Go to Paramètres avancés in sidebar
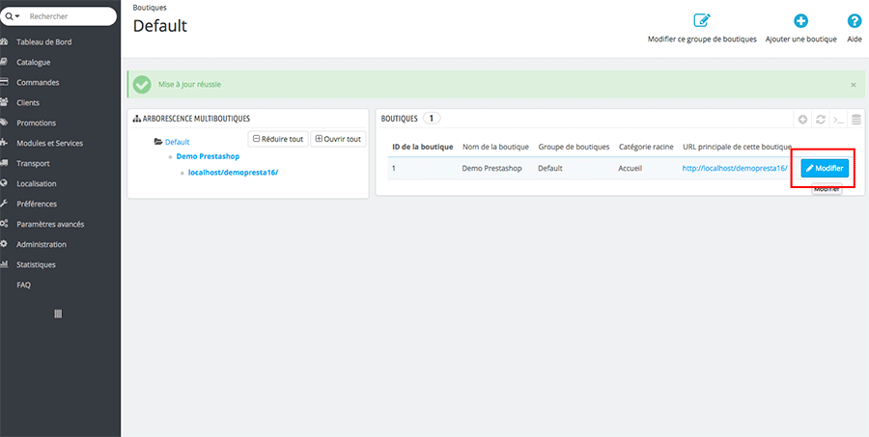Image resolution: width=869 pixels, height=437 pixels. (50, 225)
